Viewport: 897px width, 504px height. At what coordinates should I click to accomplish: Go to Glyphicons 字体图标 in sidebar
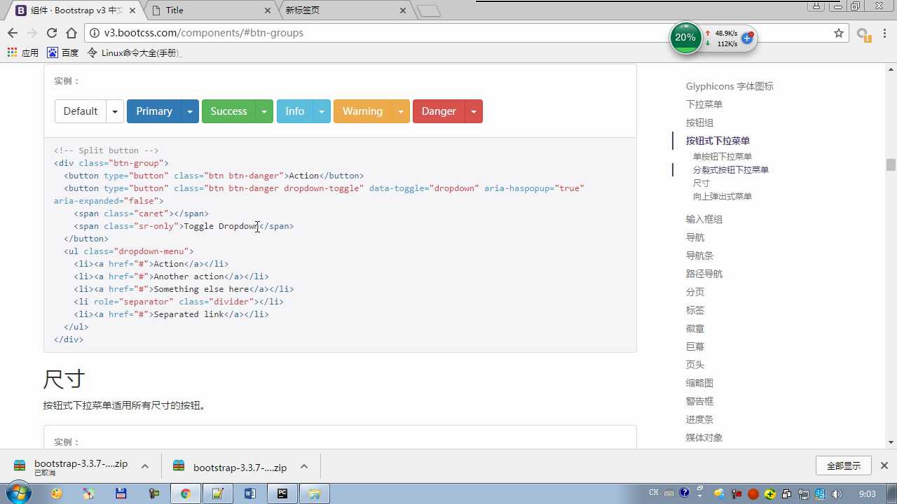[730, 86]
